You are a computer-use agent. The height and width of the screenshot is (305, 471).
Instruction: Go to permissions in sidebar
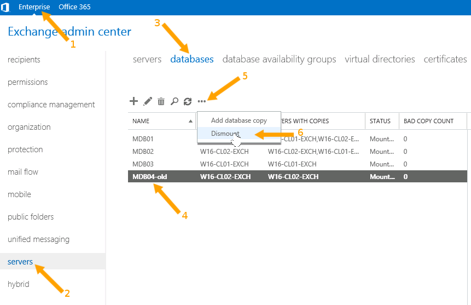coord(28,82)
